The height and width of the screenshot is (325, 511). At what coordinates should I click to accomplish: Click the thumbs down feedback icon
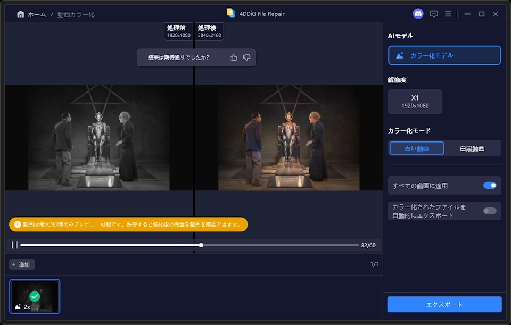(x=246, y=57)
